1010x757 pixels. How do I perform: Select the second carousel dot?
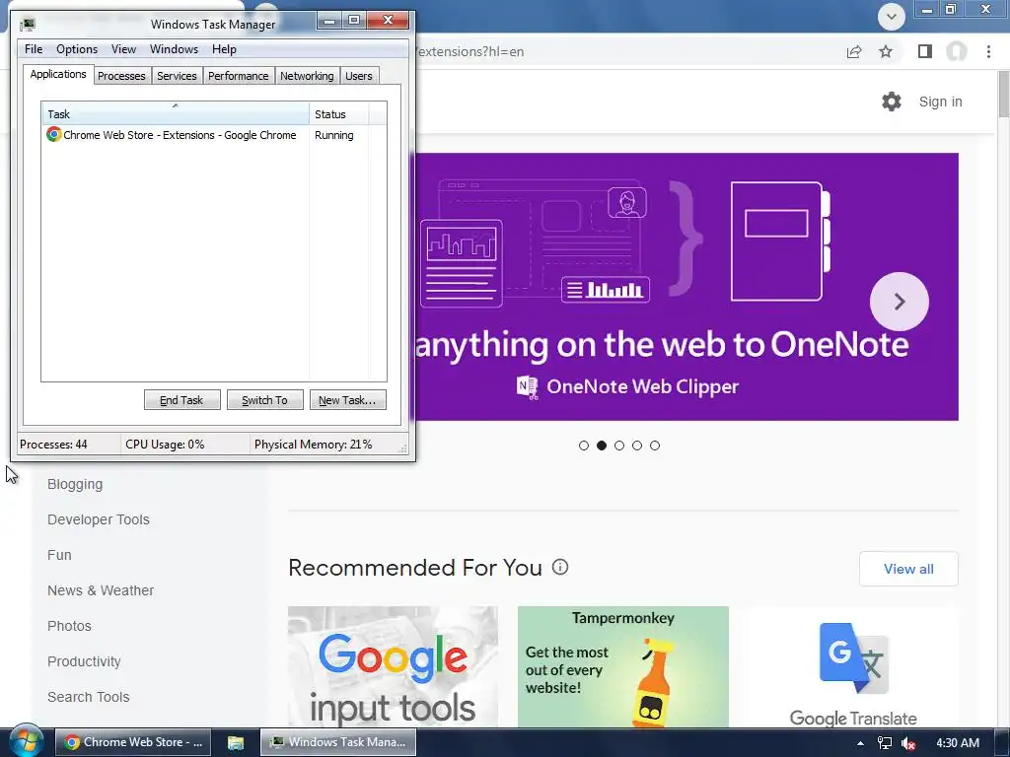click(602, 446)
